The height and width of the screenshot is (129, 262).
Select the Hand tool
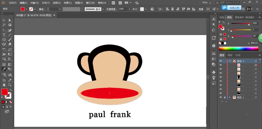coord(4,85)
